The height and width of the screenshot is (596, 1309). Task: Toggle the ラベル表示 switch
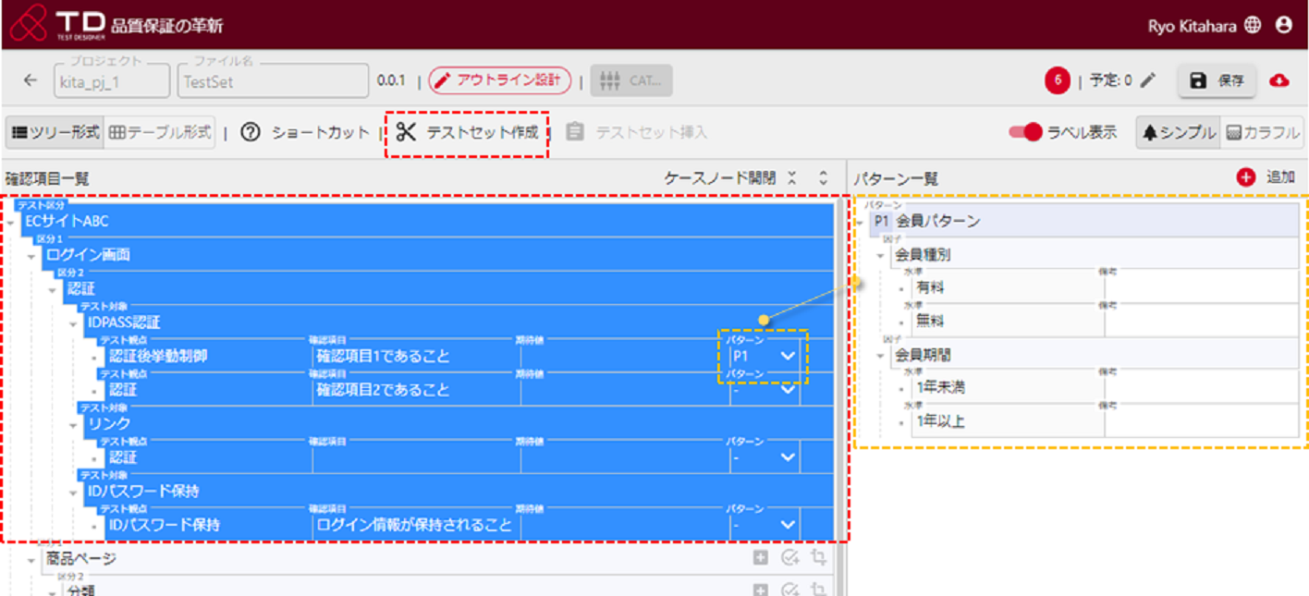pos(1025,132)
